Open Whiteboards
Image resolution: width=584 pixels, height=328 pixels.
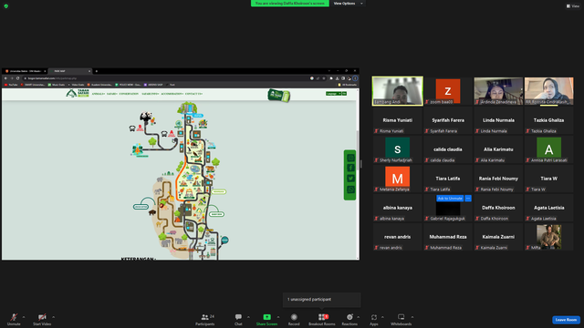point(401,319)
